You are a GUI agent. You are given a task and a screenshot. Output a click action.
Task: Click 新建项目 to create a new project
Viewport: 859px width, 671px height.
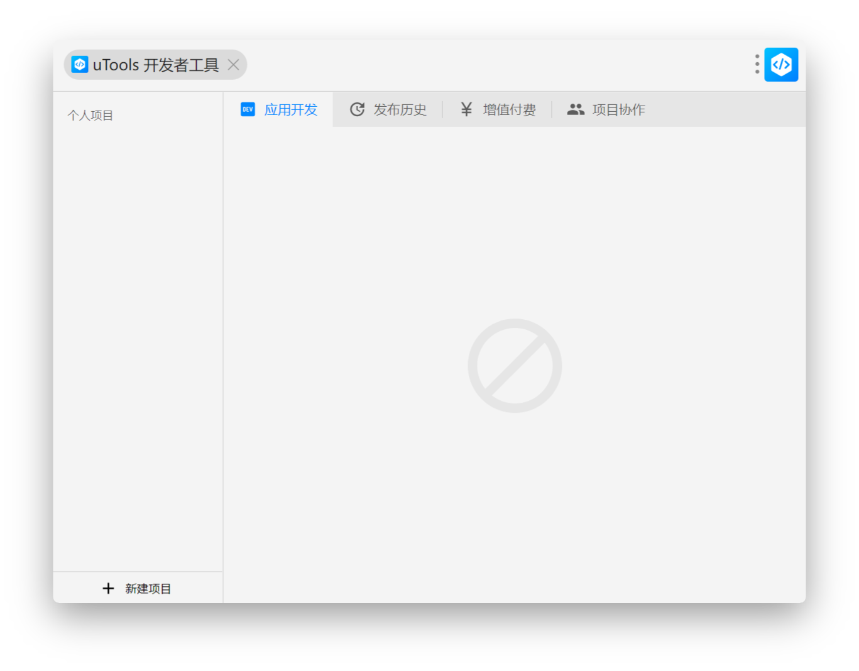[x=148, y=588]
